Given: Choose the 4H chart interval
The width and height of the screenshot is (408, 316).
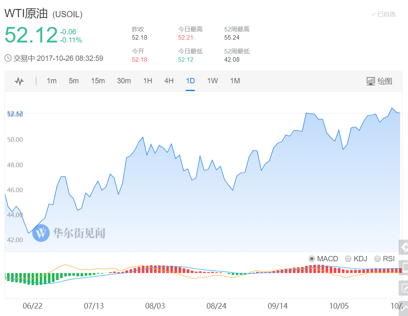Looking at the screenshot, I should [169, 81].
